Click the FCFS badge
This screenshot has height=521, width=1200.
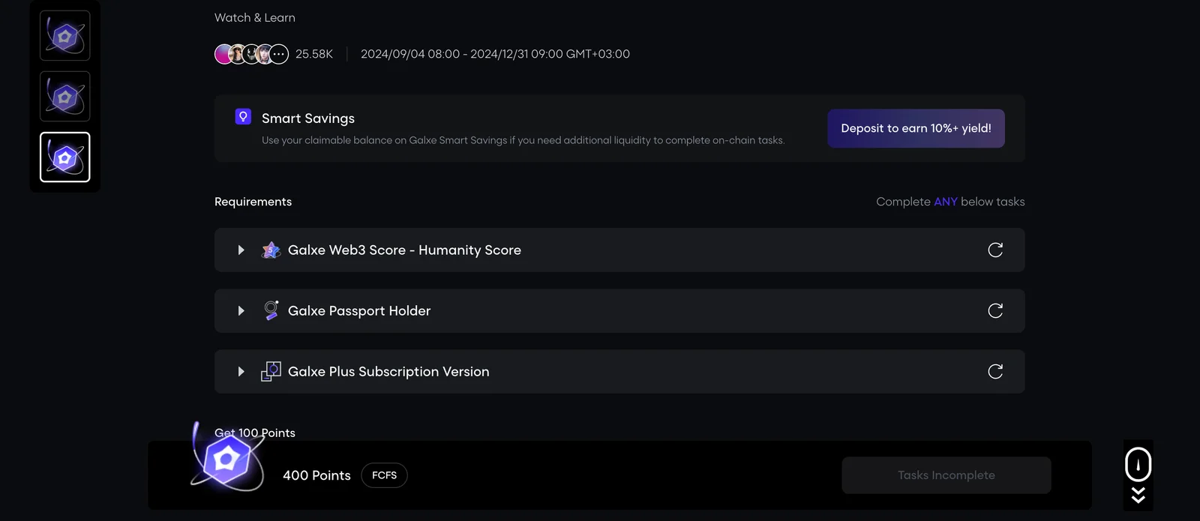pos(384,475)
